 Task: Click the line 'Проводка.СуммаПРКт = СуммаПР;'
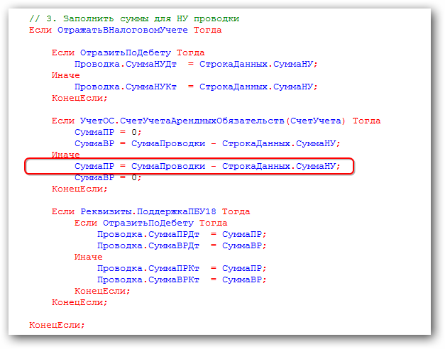click(x=182, y=268)
